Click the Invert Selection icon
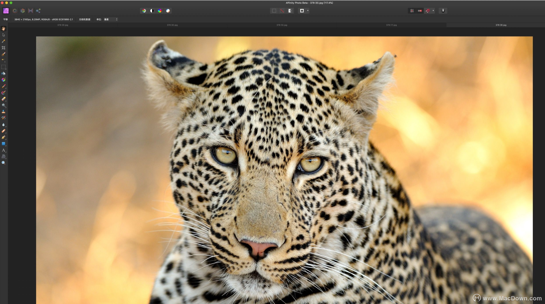The image size is (545, 304). (x=290, y=11)
